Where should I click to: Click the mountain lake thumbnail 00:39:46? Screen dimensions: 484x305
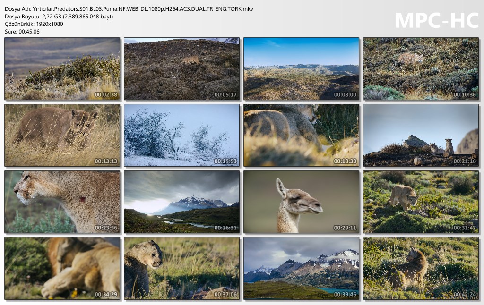301,268
